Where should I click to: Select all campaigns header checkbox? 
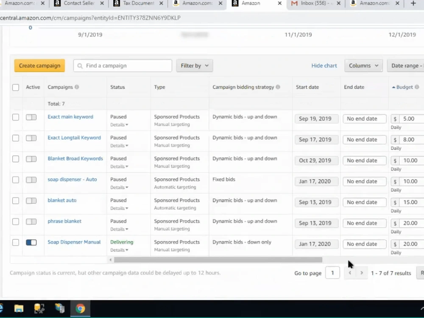click(x=16, y=87)
